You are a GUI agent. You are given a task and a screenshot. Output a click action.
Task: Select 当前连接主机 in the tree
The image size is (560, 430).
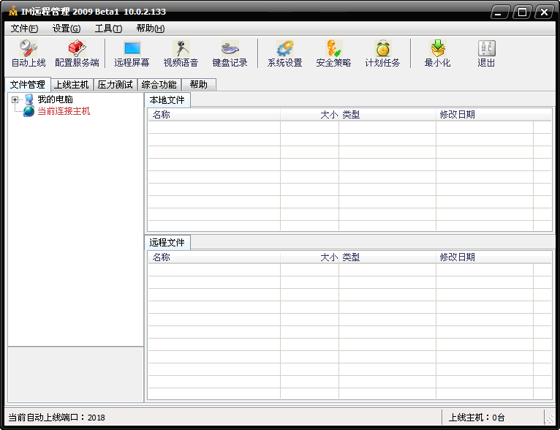pyautogui.click(x=64, y=111)
